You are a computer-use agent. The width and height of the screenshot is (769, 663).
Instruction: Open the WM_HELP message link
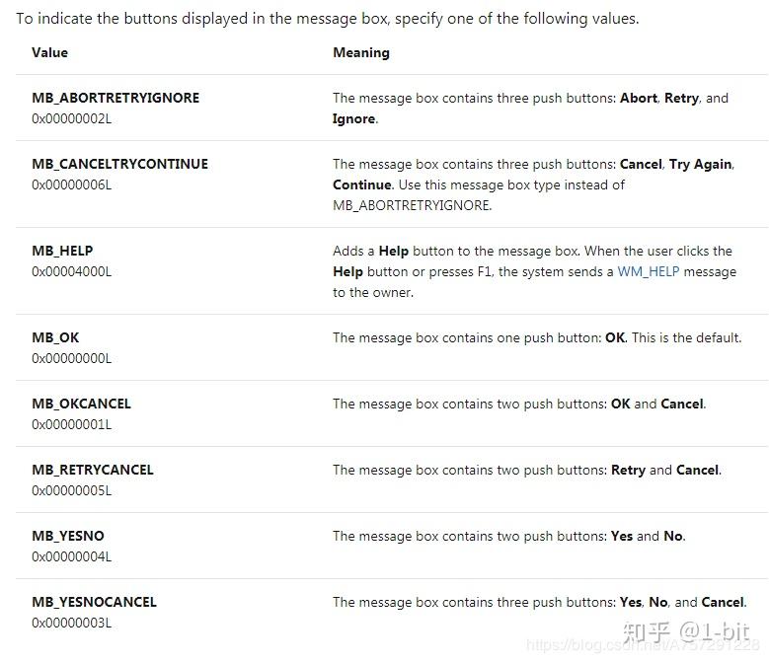649,271
